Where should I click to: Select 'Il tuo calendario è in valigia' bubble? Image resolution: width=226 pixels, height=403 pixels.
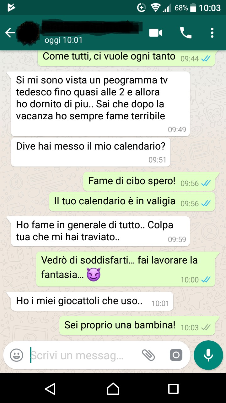[132, 201]
